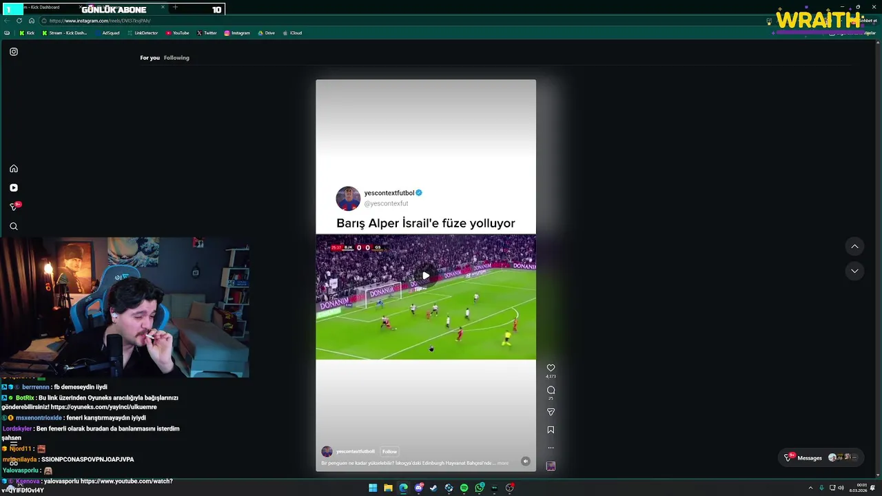Viewport: 882px width, 496px height.
Task: Open the floating Messages panel
Action: coord(821,457)
